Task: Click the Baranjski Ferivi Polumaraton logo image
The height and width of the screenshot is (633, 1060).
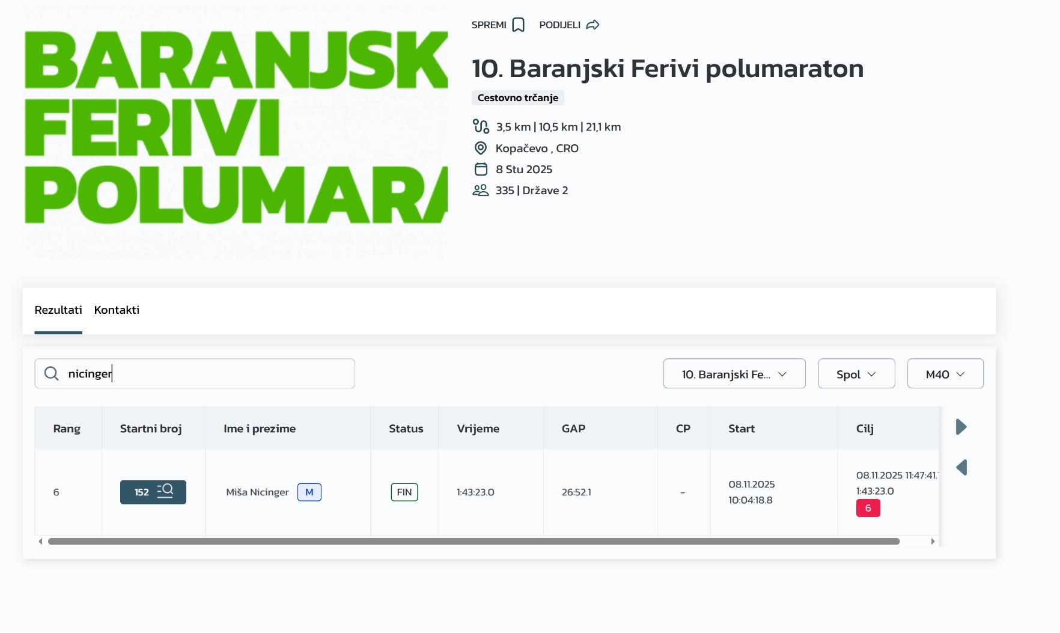Action: pos(236,127)
